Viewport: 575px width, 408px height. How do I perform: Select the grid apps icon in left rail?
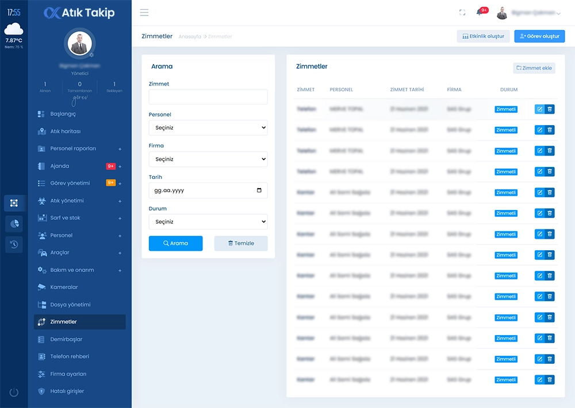pos(14,203)
